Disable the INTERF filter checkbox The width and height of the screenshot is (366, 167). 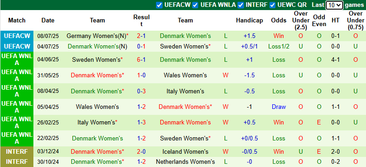click(x=241, y=5)
